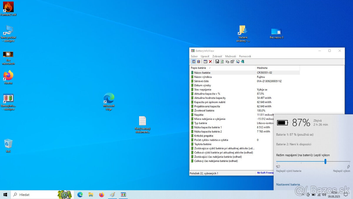
Task: Click the Copy toolbar icon
Action: tap(227, 62)
